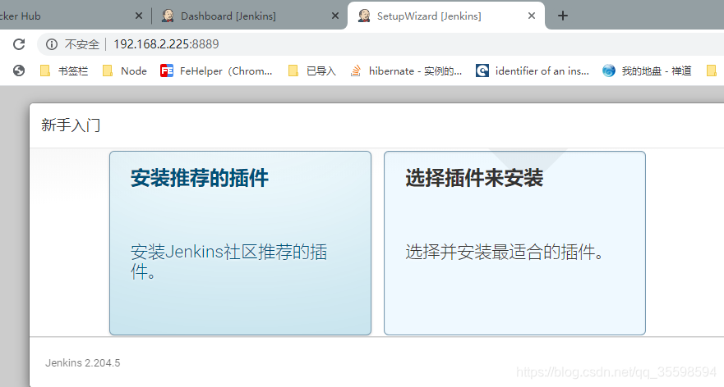Open the globe bookmark icon

[19, 71]
